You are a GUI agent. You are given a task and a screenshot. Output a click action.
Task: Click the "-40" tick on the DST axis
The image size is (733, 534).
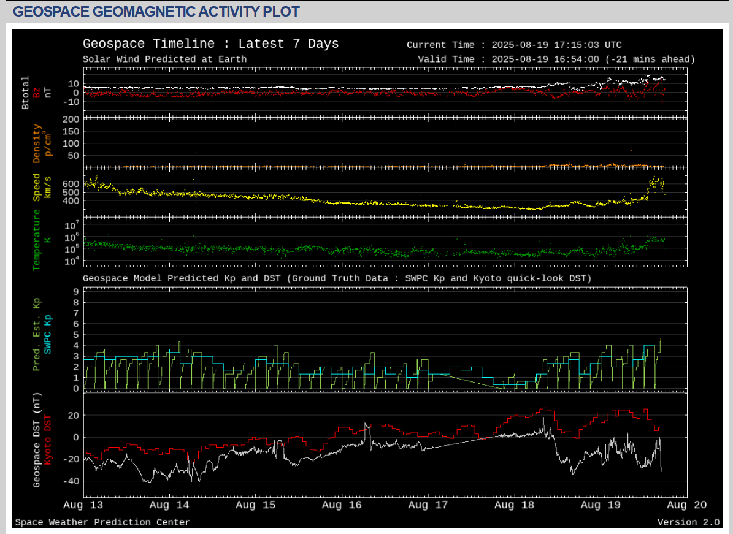pyautogui.click(x=71, y=481)
